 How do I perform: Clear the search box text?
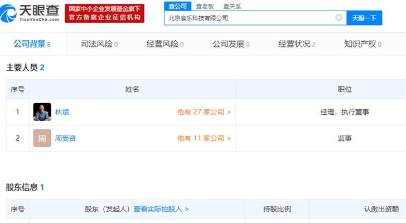tap(339, 18)
